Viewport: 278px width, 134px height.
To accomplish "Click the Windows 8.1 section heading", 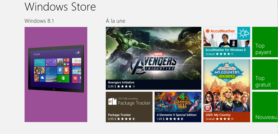I will tap(39, 21).
